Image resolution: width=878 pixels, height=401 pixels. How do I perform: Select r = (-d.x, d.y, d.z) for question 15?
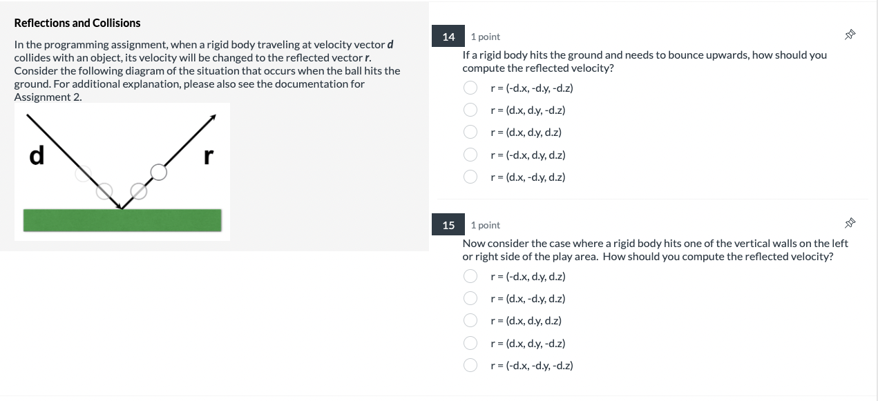click(470, 276)
